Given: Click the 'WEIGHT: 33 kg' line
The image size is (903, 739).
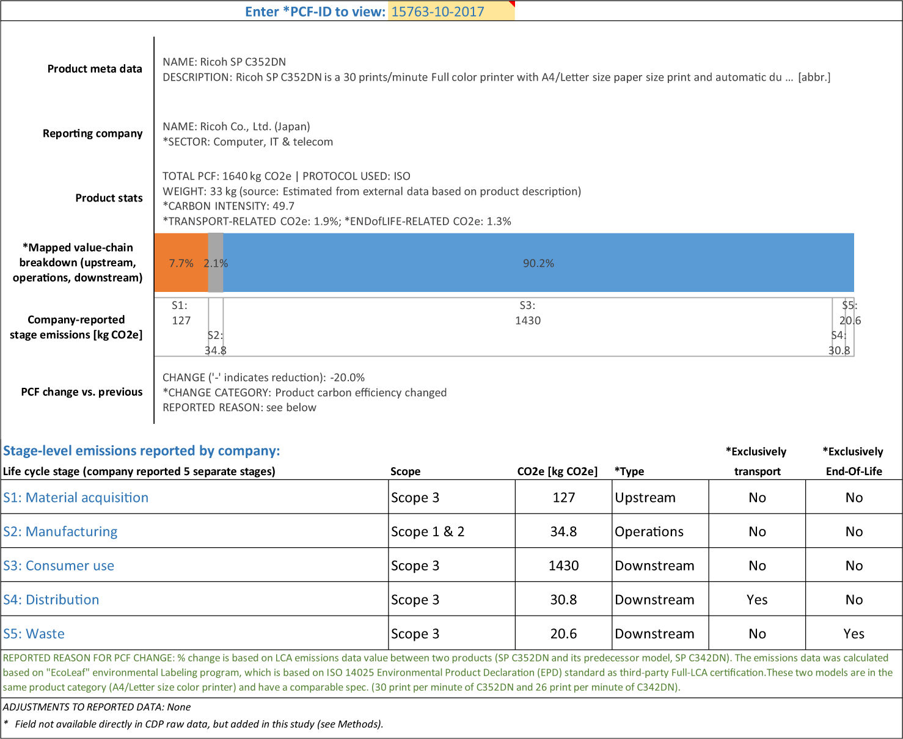Looking at the screenshot, I should pyautogui.click(x=371, y=191).
